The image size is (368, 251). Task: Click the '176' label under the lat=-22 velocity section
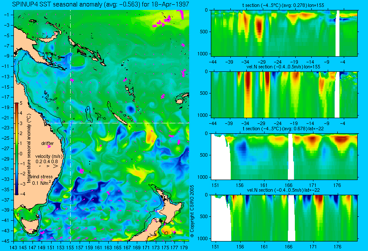(338, 247)
